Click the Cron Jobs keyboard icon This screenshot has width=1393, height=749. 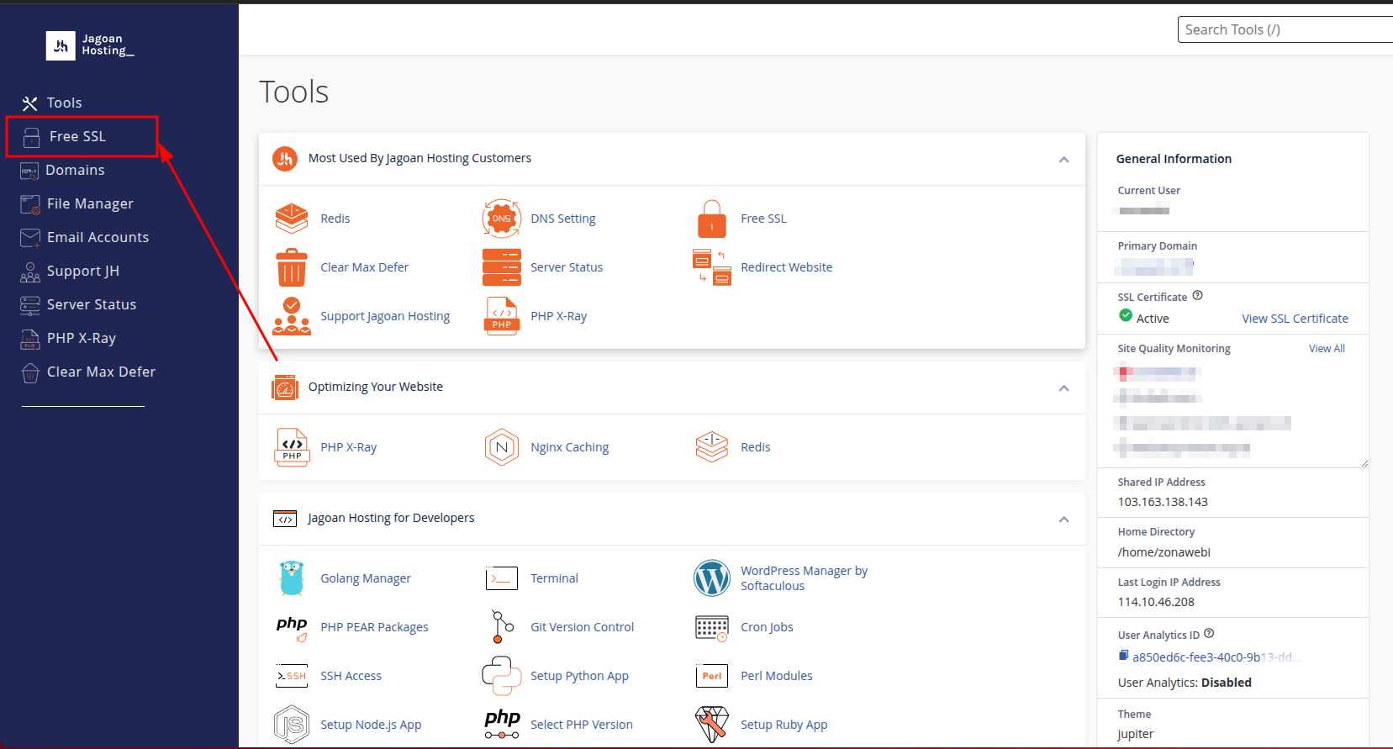pos(711,627)
